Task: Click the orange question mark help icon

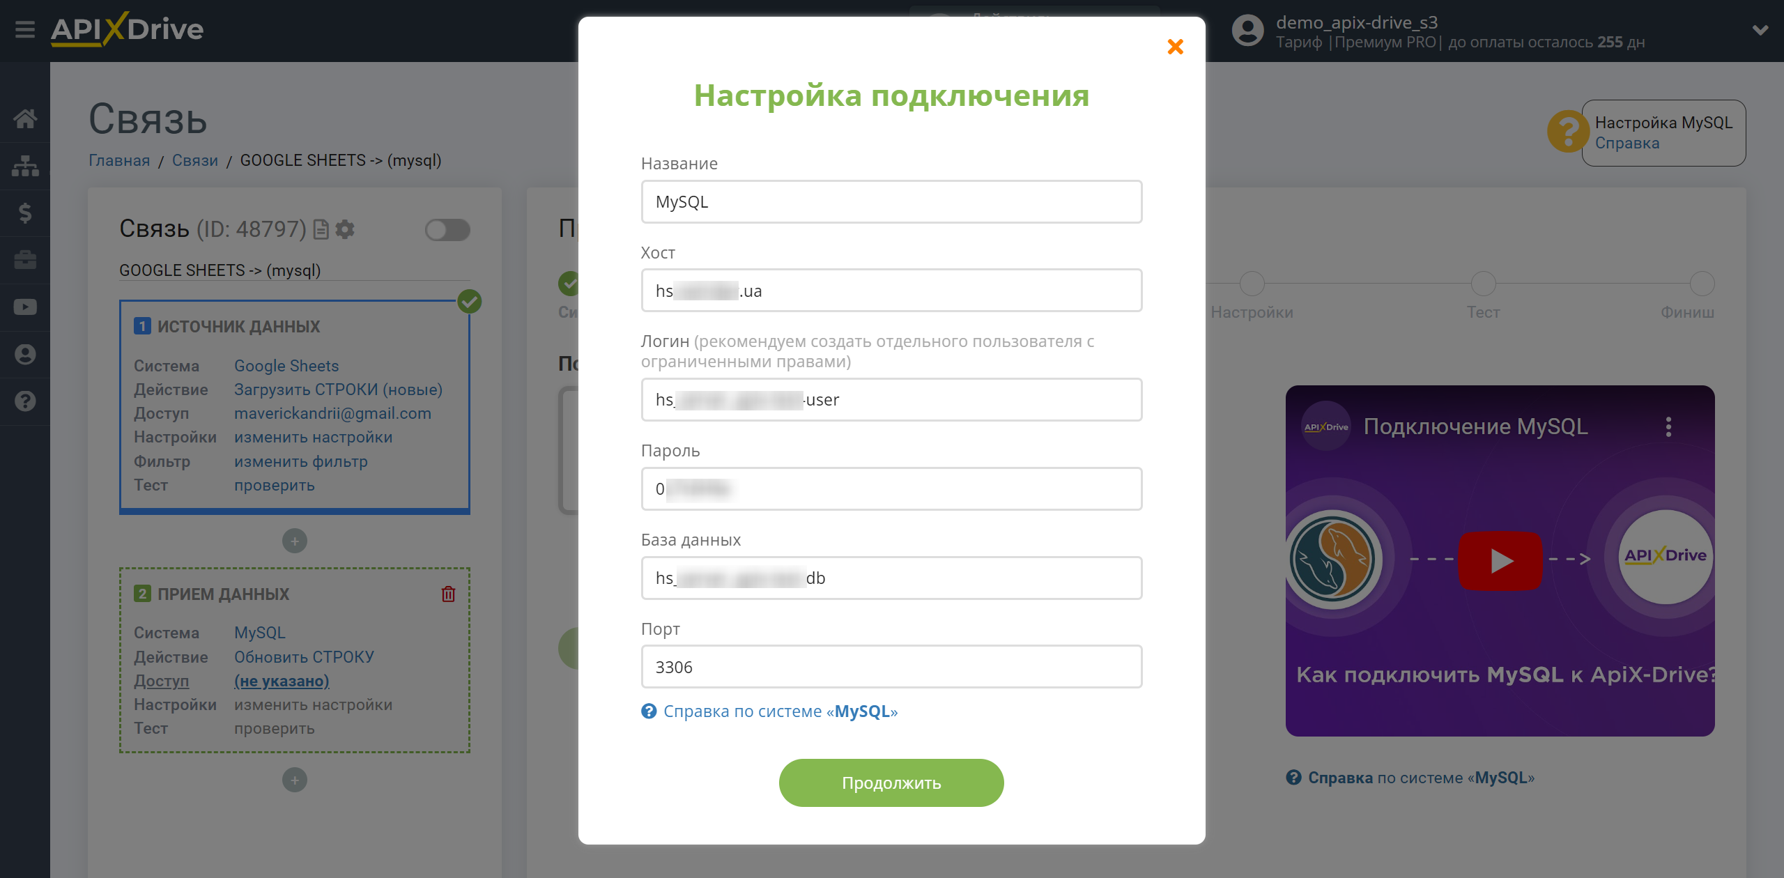Action: tap(1568, 131)
